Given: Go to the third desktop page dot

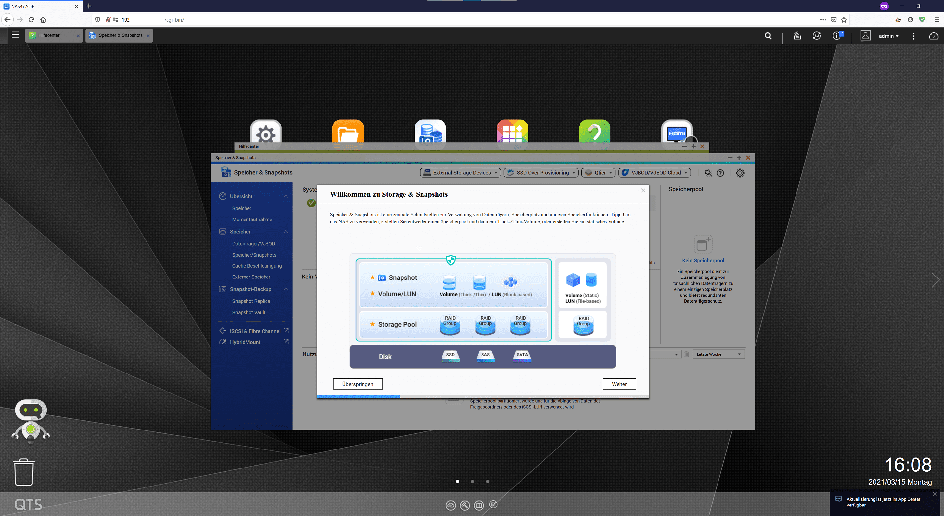Looking at the screenshot, I should click(x=487, y=481).
